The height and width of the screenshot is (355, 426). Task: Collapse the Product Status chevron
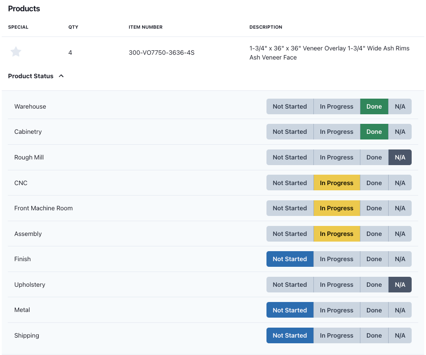click(x=61, y=76)
